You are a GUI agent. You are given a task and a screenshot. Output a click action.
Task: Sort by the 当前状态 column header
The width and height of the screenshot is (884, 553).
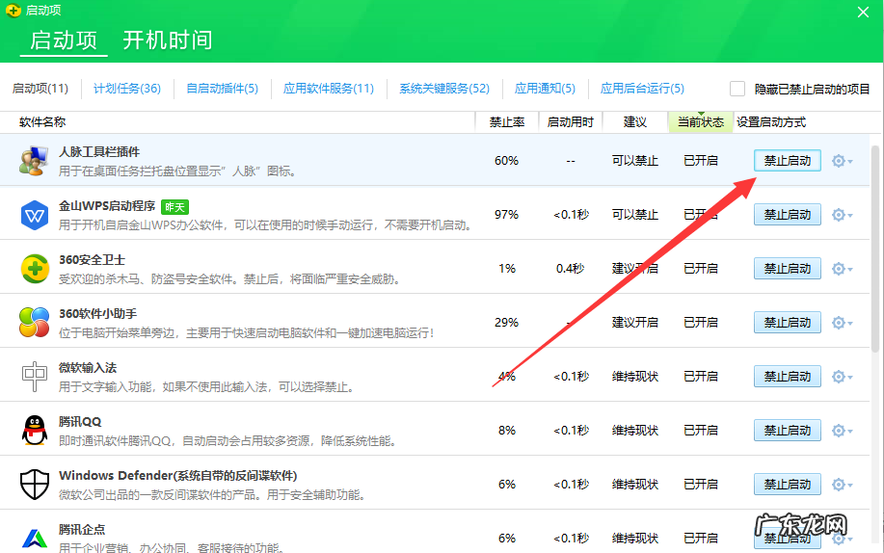tap(700, 122)
